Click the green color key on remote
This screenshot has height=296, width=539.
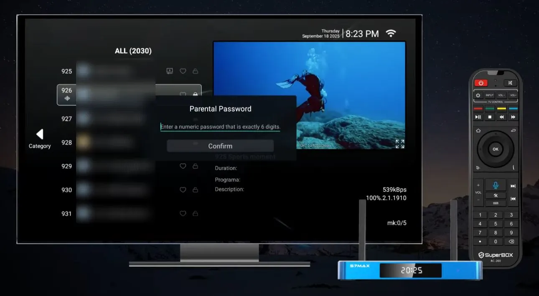coord(490,109)
